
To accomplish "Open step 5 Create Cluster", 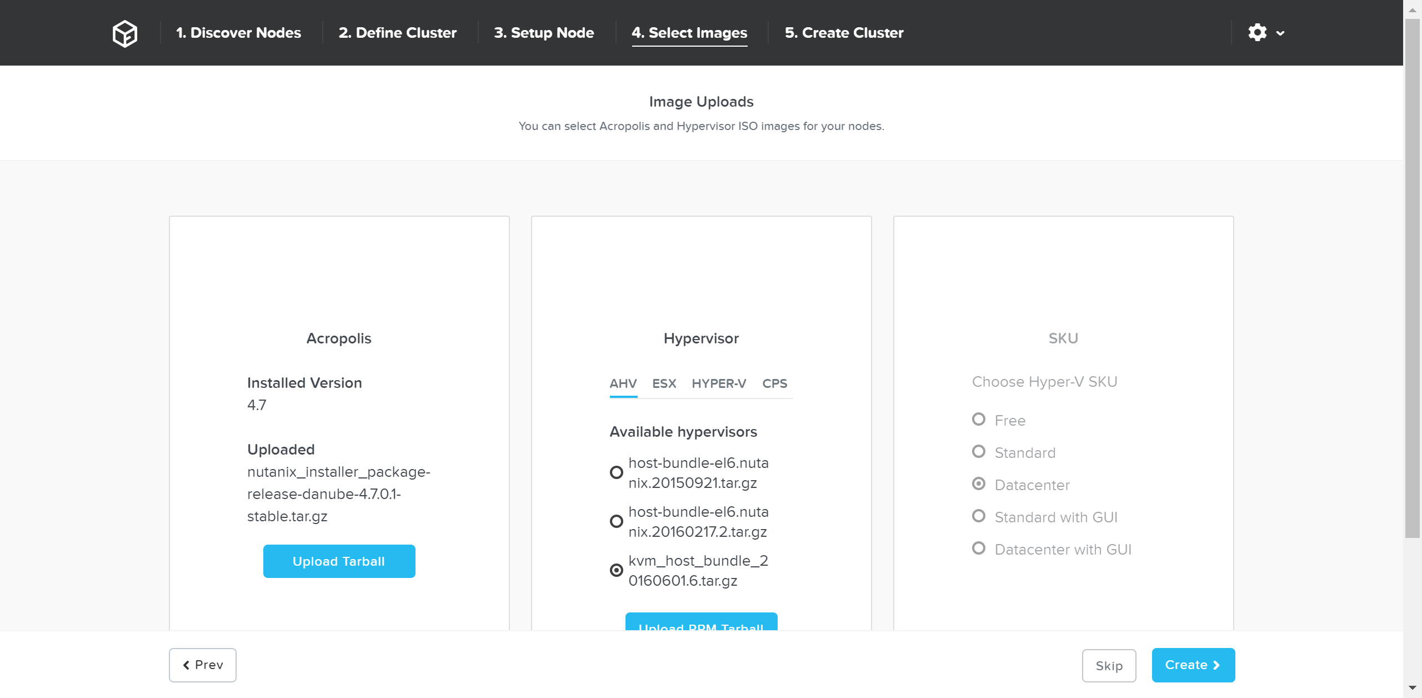I will pyautogui.click(x=844, y=33).
